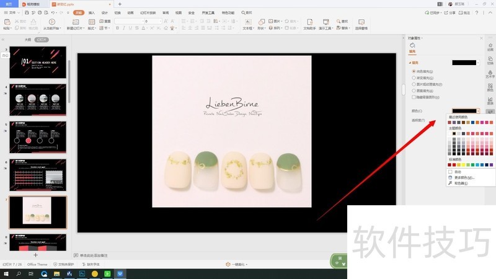Image resolution: width=496 pixels, height=279 pixels.
Task: Switch to the Outline pane tab
Action: coord(28,40)
